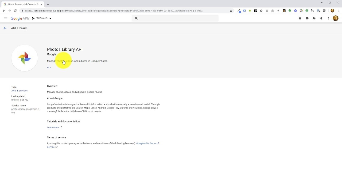Click the Google account avatar in console header
The image size is (342, 192).
[x=336, y=18]
